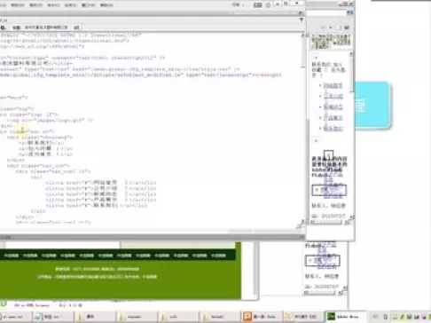Click the rightmost icon in side panel toolbar
This screenshot has height=323, width=431.
point(347,28)
